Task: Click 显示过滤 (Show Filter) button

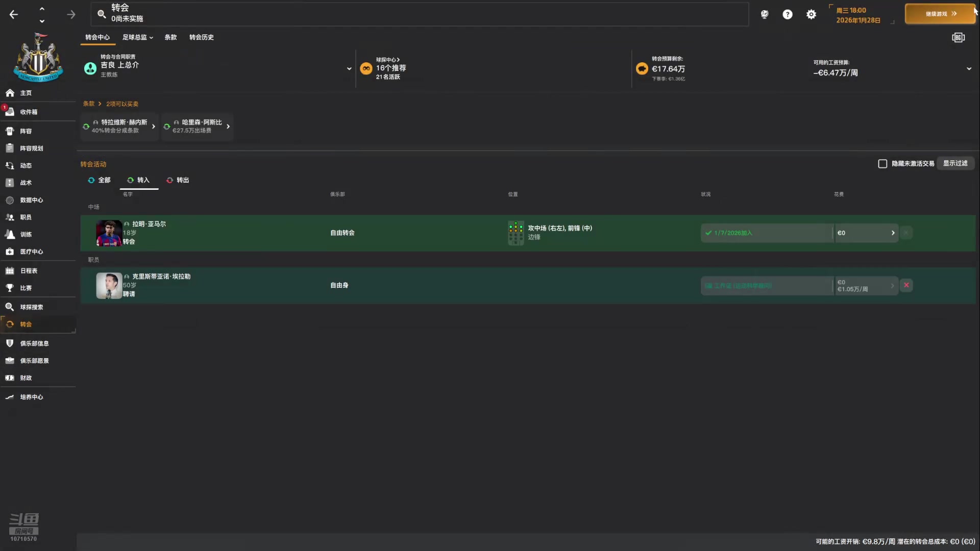Action: click(x=955, y=163)
